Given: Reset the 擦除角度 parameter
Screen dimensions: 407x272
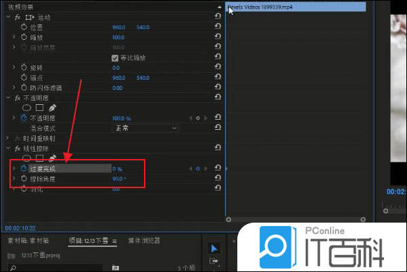Looking at the screenshot, I should coord(218,178).
